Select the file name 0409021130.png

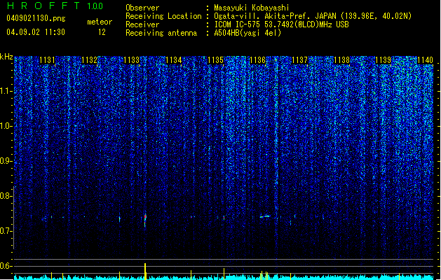coord(36,18)
